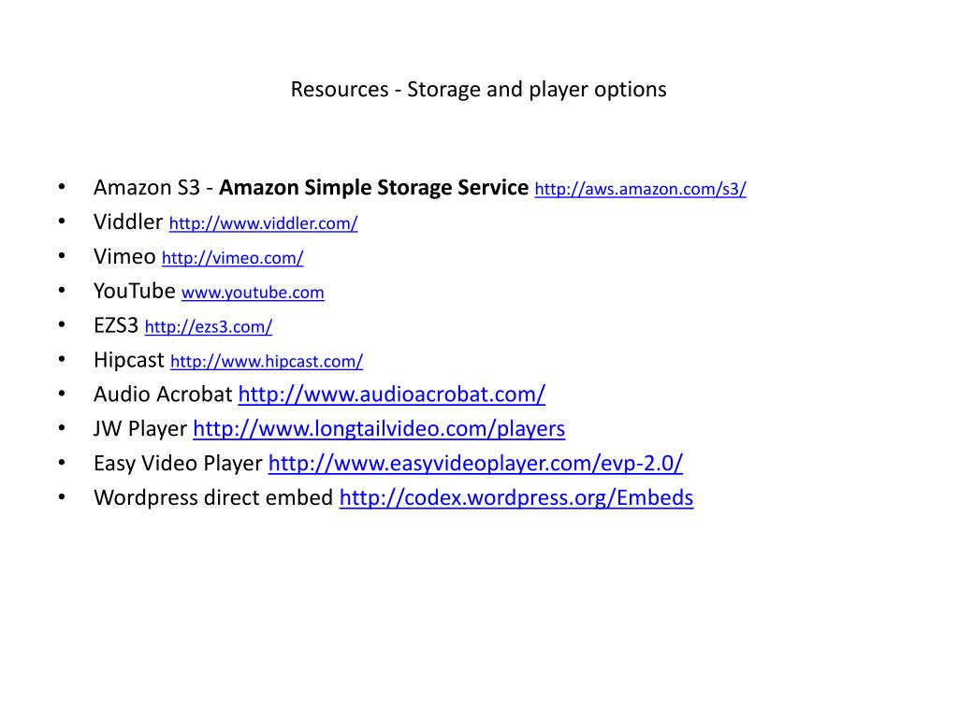Click the 'Amazon S3 -' label text
This screenshot has width=958, height=718.
click(153, 187)
